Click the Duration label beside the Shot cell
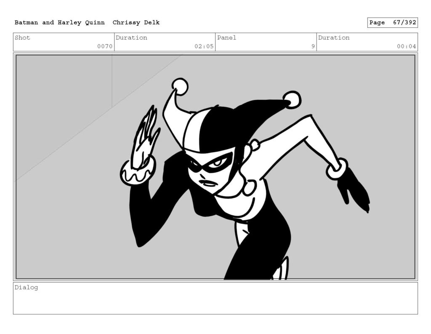The image size is (431, 334). 131,37
